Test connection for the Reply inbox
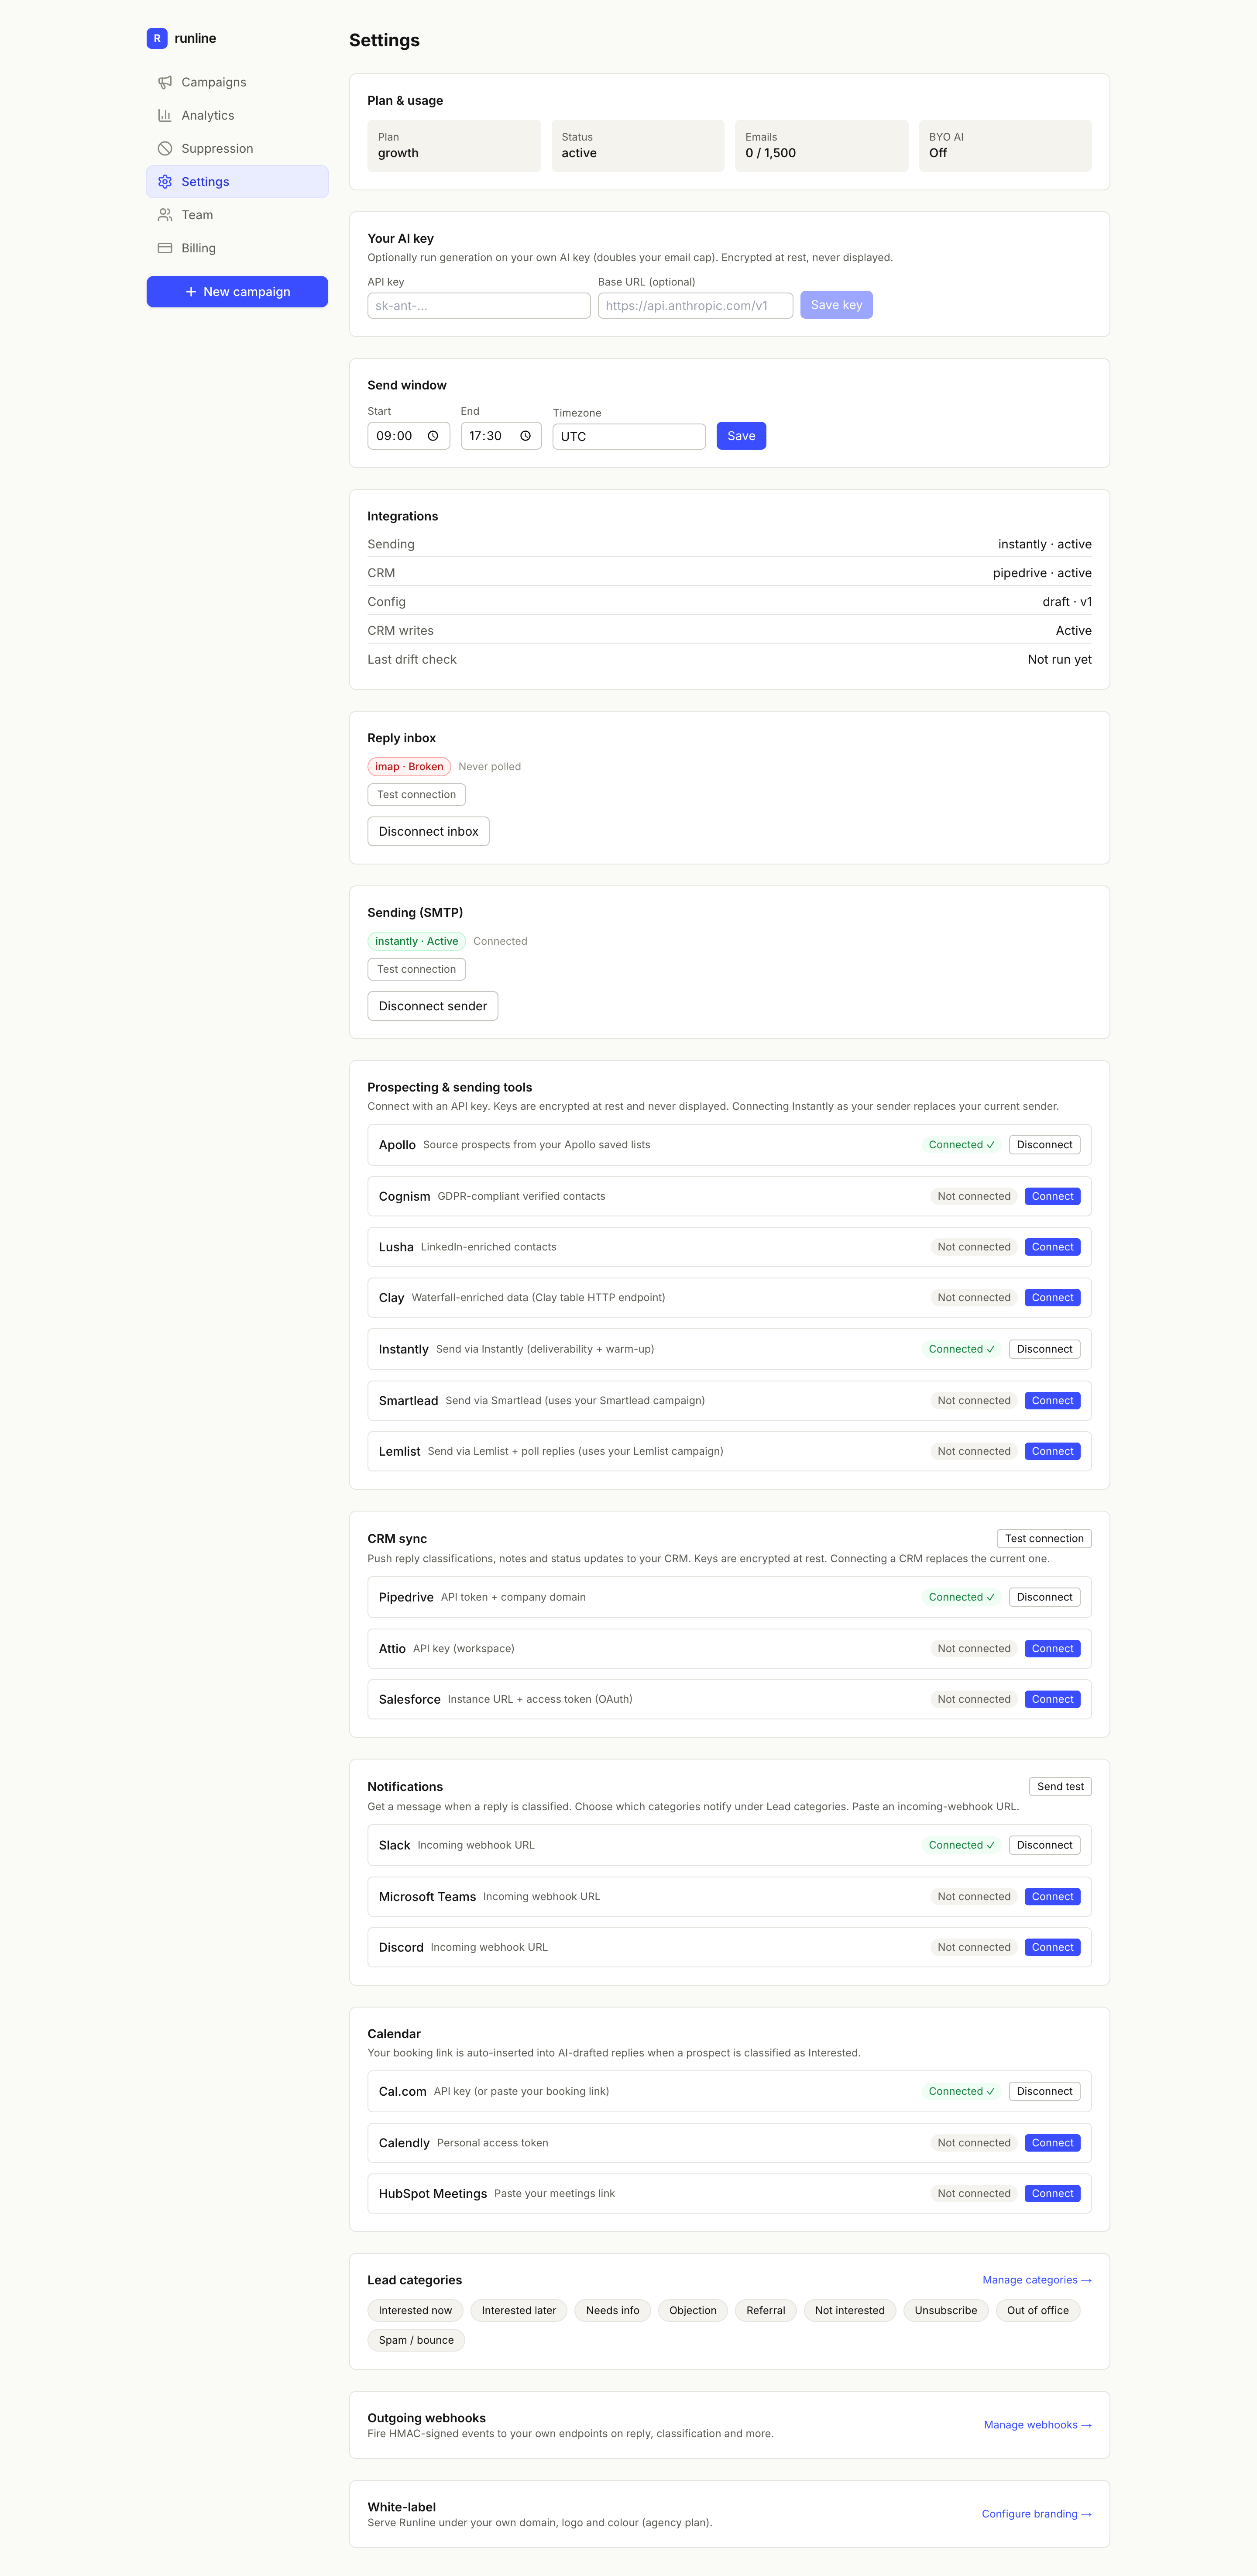1257x2576 pixels. 416,794
